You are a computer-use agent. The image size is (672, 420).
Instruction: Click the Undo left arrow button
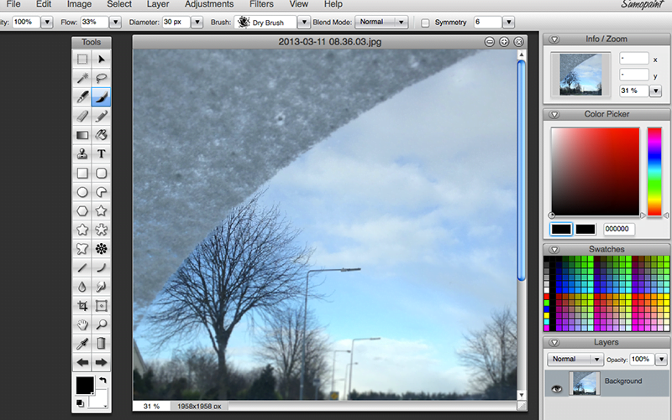82,363
